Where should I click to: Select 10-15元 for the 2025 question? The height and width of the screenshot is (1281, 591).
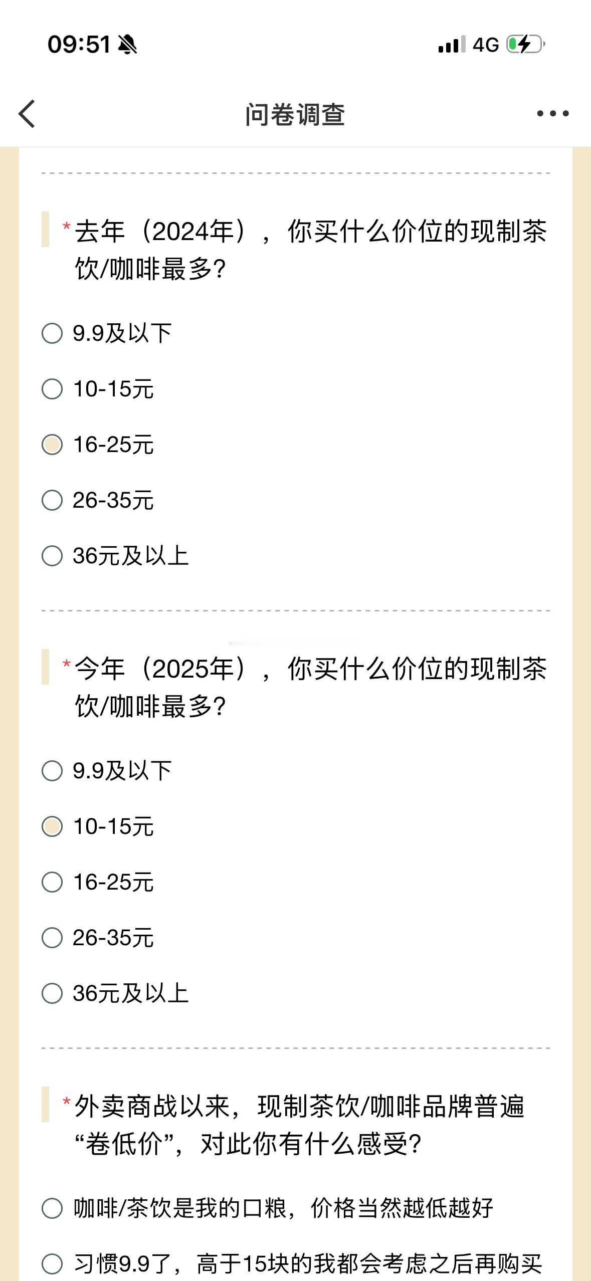52,827
